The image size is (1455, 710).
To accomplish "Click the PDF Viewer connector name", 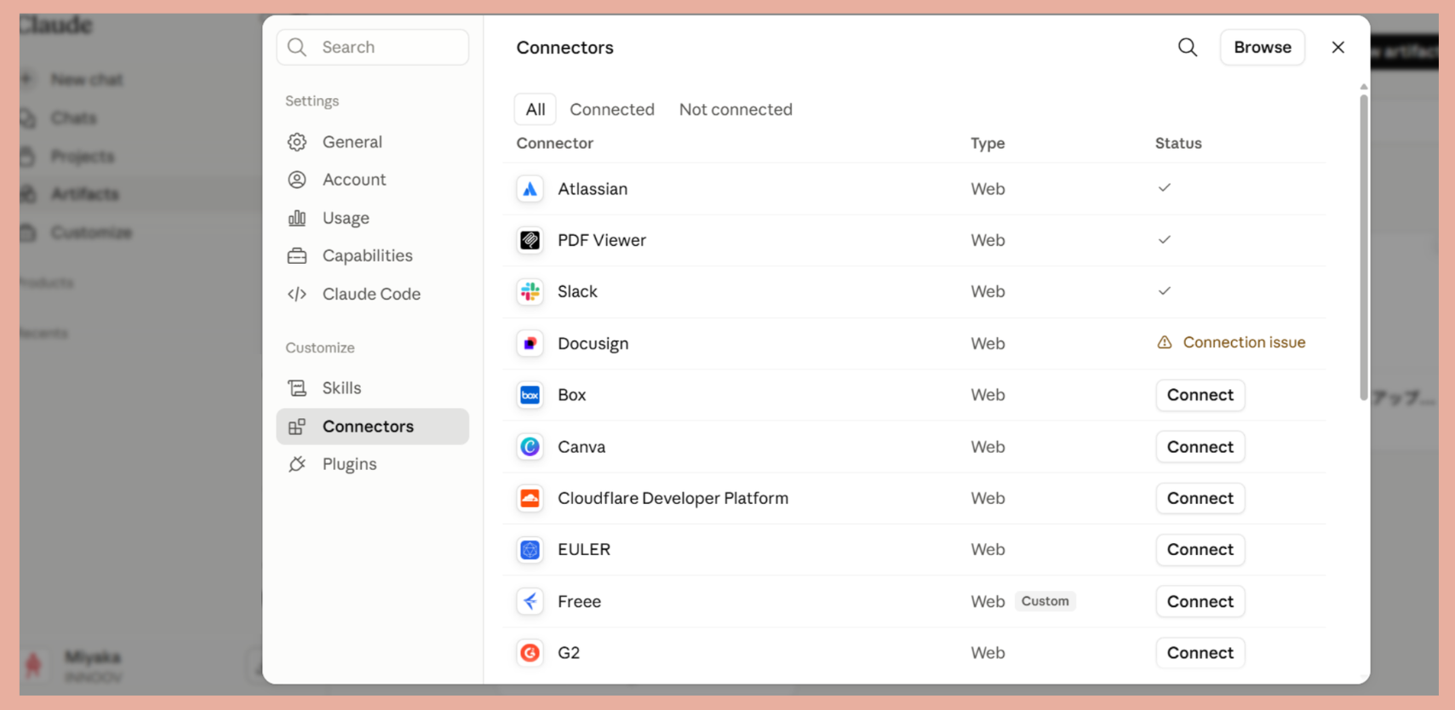I will pyautogui.click(x=602, y=240).
